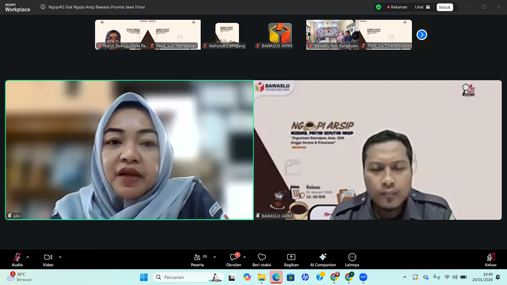The height and width of the screenshot is (285, 507).
Task: Open the volume speaker tray icon
Action: (x=455, y=277)
